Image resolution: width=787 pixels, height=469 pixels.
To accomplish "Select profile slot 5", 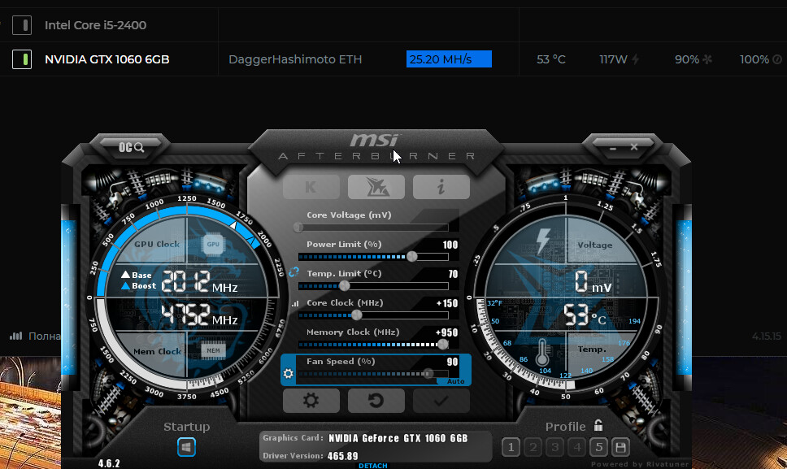I will 598,447.
